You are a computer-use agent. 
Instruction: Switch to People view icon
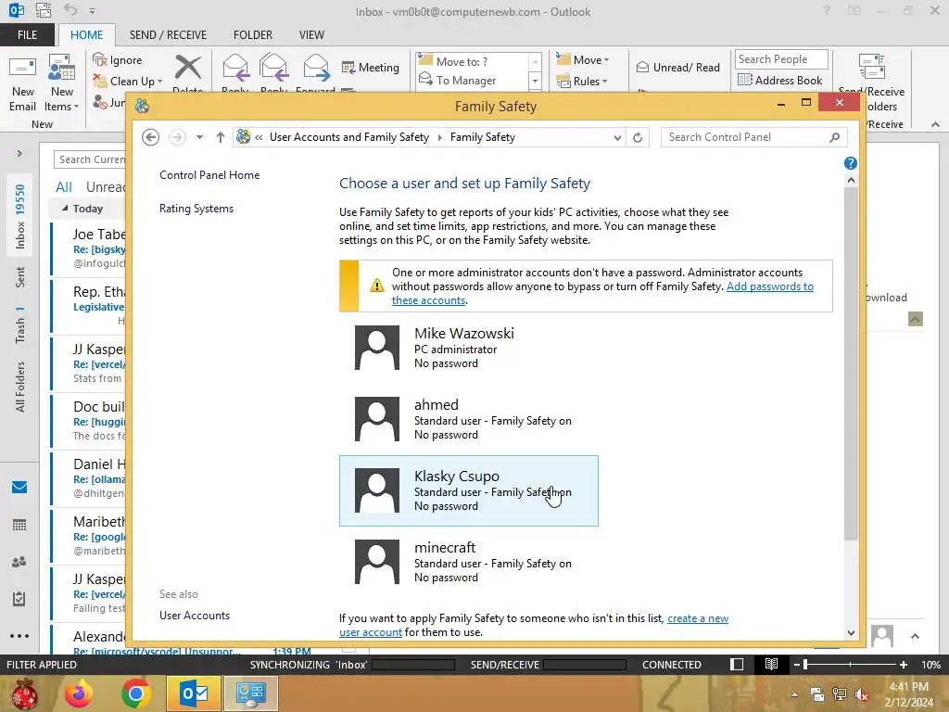[x=19, y=562]
